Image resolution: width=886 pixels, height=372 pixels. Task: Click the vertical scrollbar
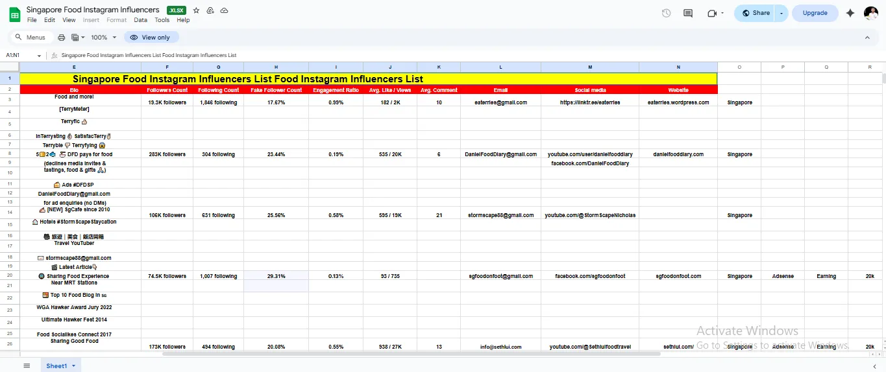pyautogui.click(x=883, y=79)
